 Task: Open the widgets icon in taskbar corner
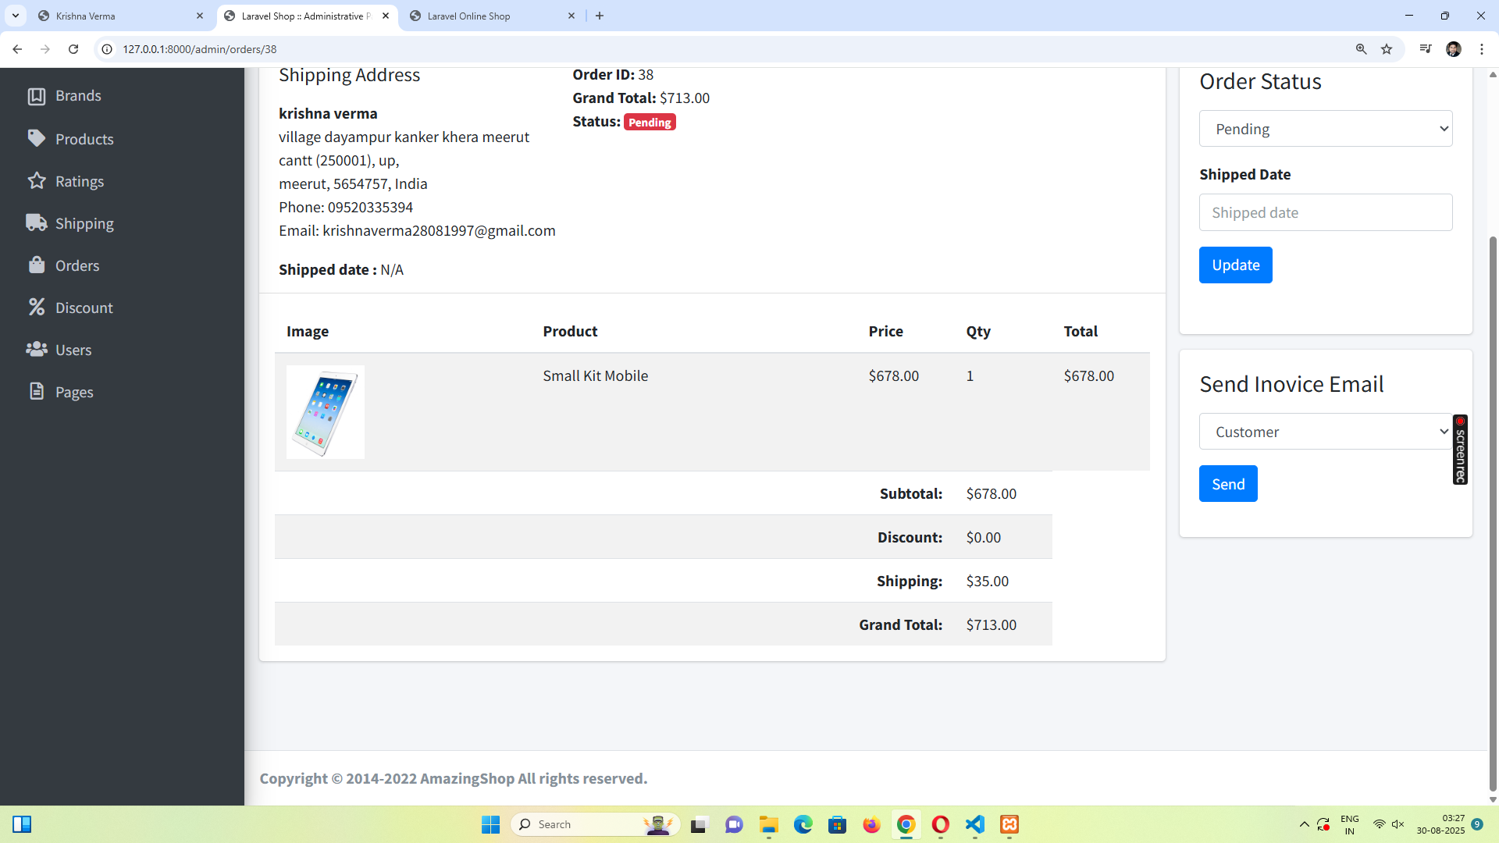click(x=22, y=824)
